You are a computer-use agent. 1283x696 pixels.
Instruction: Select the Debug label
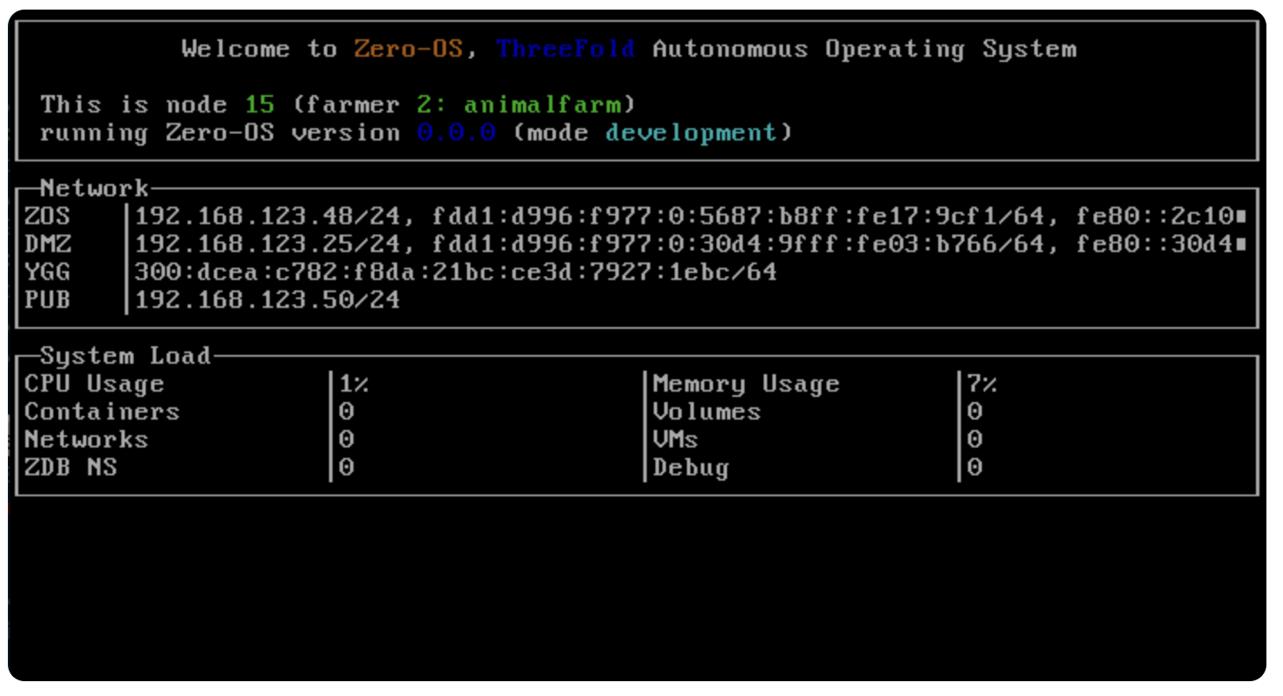[690, 467]
